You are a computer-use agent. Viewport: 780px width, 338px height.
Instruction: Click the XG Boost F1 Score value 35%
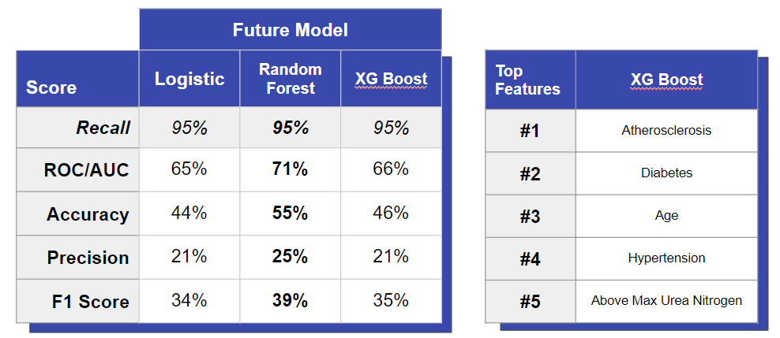click(391, 300)
